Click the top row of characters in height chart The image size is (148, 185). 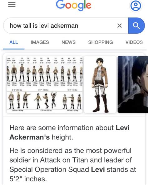[x=44, y=74]
